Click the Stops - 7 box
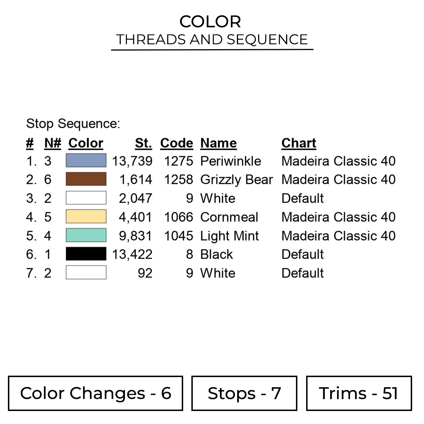 click(x=244, y=393)
